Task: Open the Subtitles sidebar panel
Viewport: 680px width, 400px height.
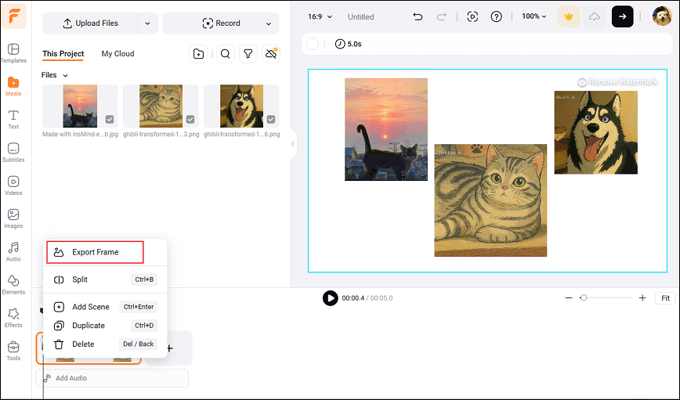Action: pos(13,153)
